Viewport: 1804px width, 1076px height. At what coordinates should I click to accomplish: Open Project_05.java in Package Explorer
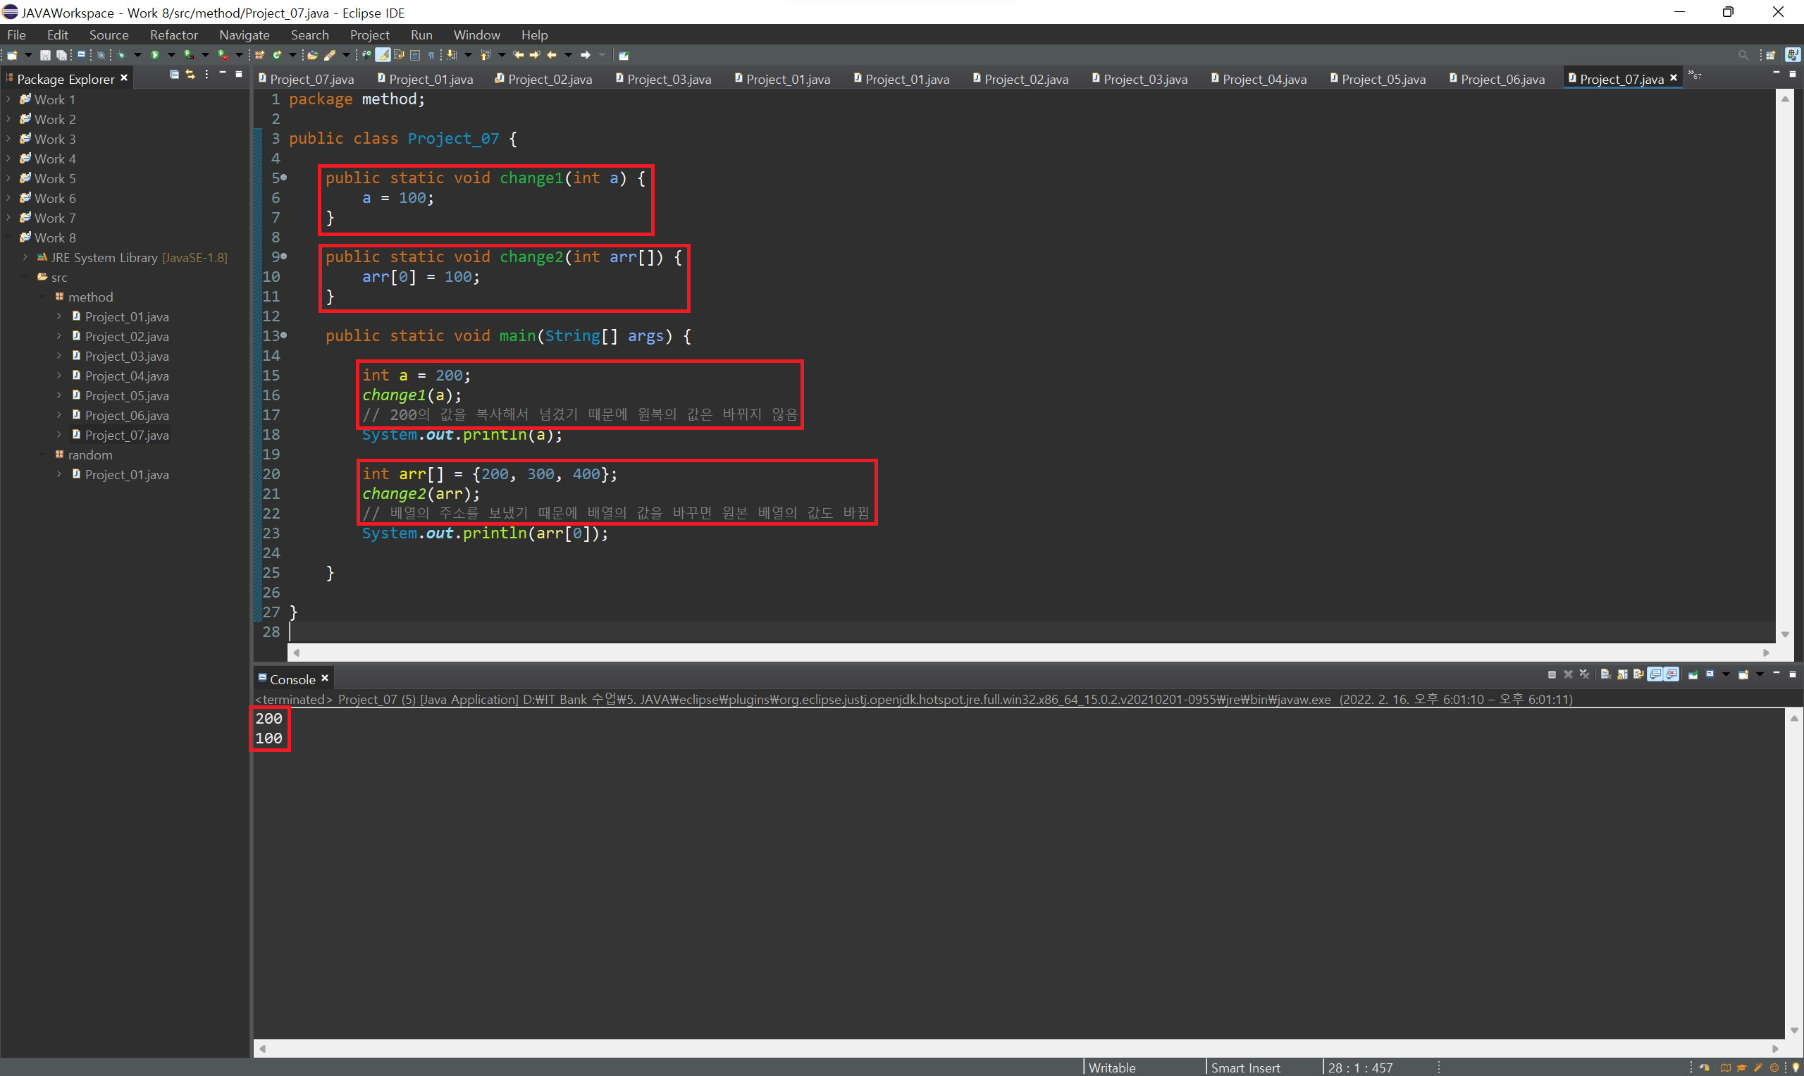(126, 395)
